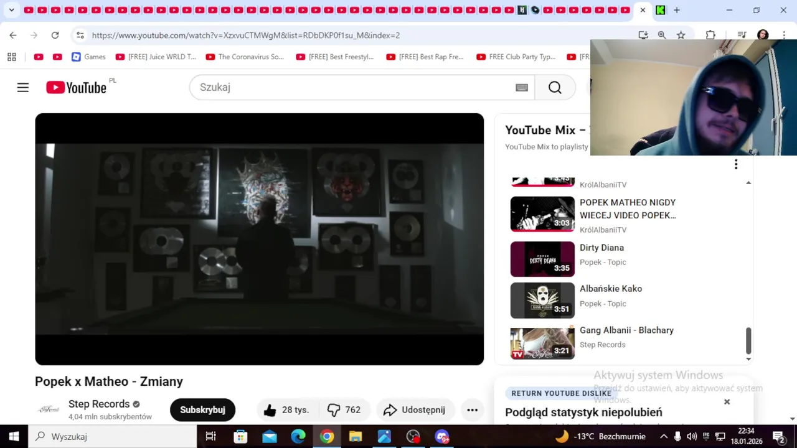This screenshot has width=797, height=448.
Task: Click the video player
Action: click(259, 239)
